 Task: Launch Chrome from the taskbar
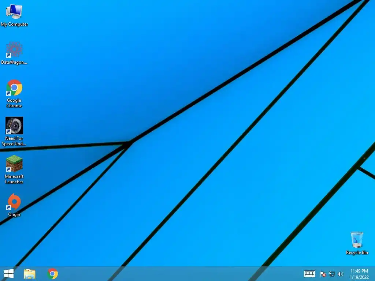tap(52, 274)
